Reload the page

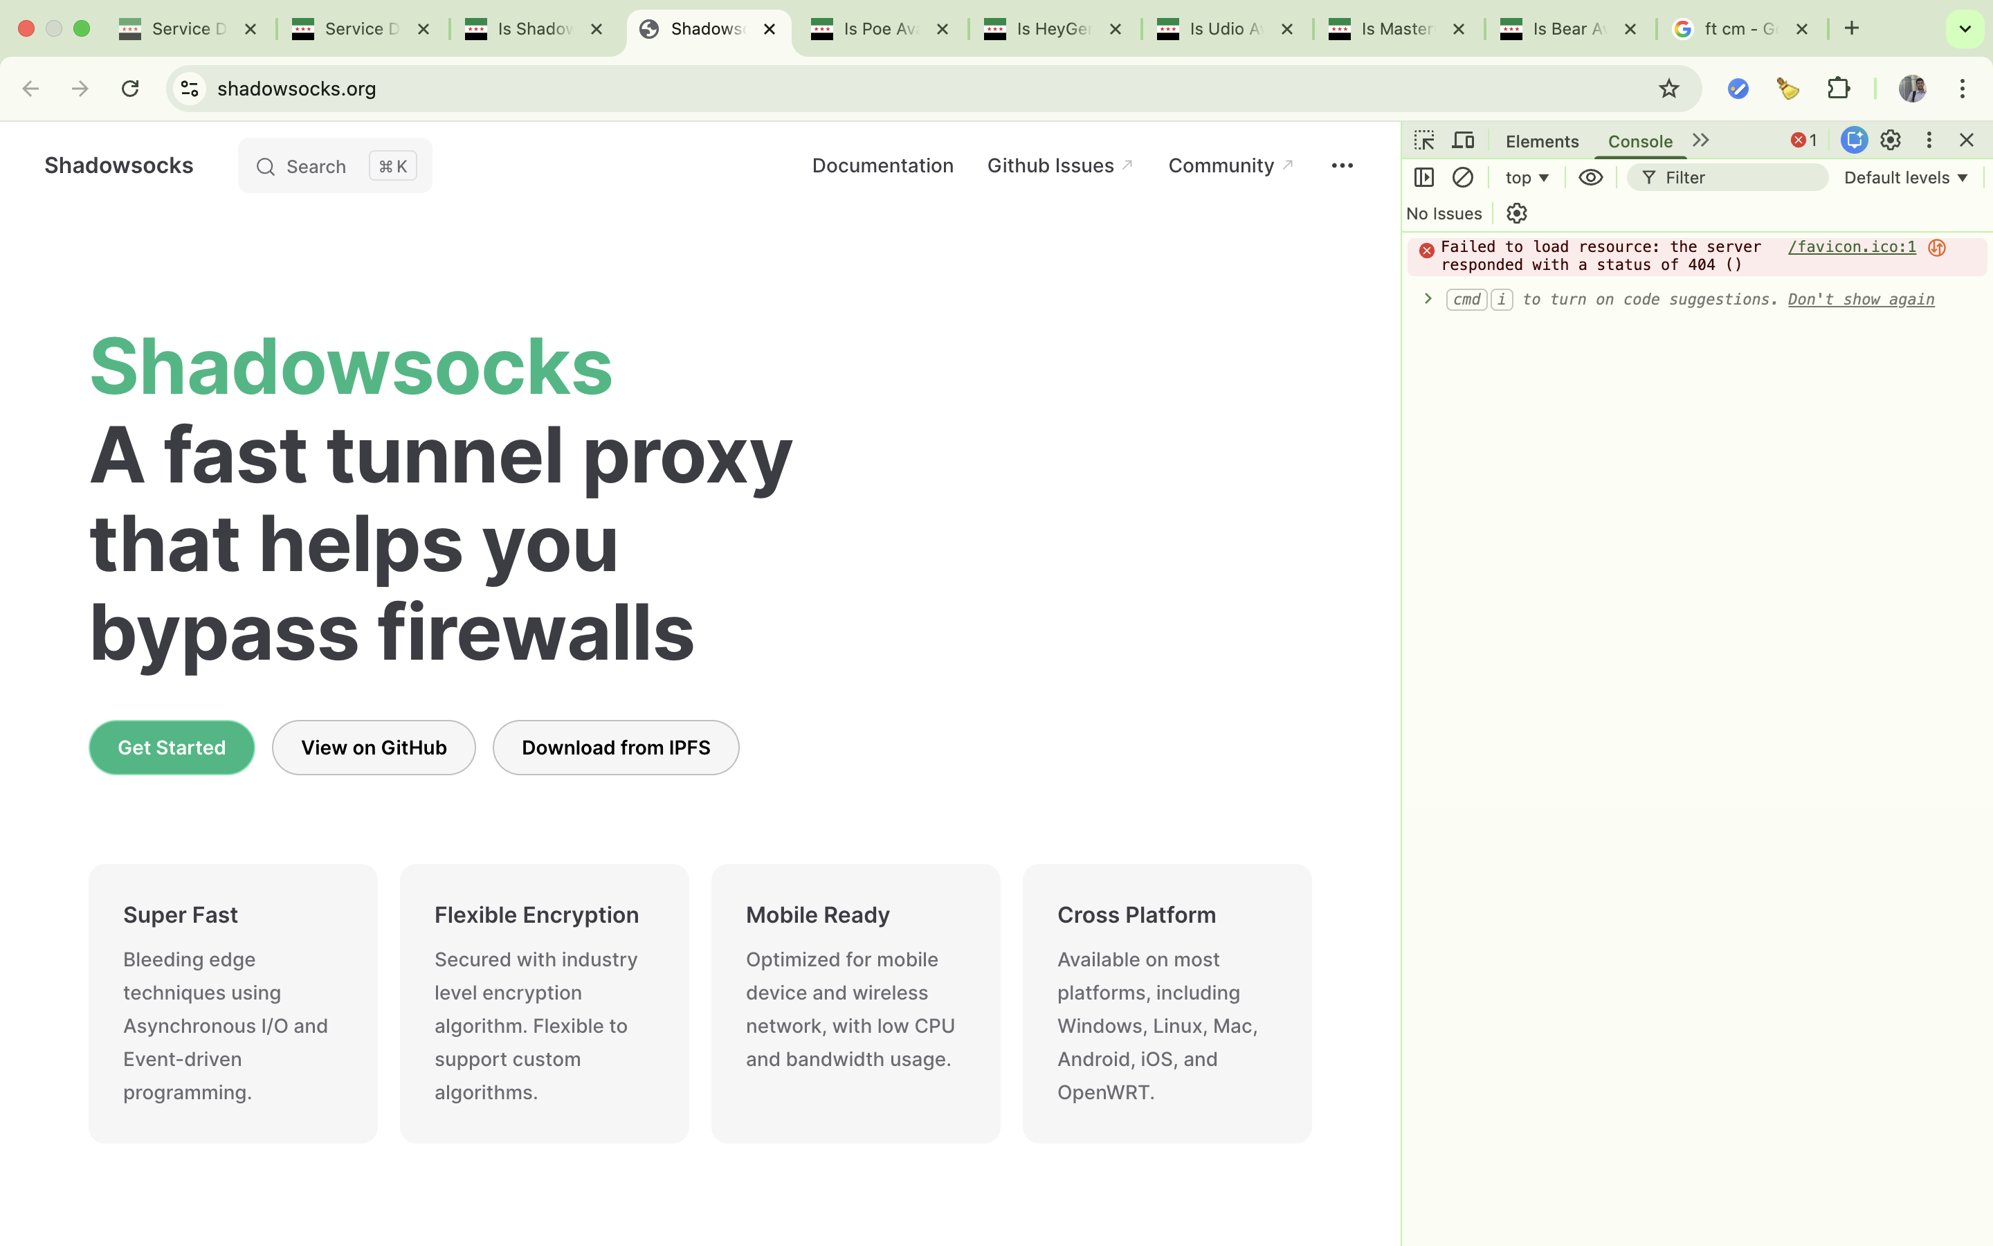[x=130, y=88]
